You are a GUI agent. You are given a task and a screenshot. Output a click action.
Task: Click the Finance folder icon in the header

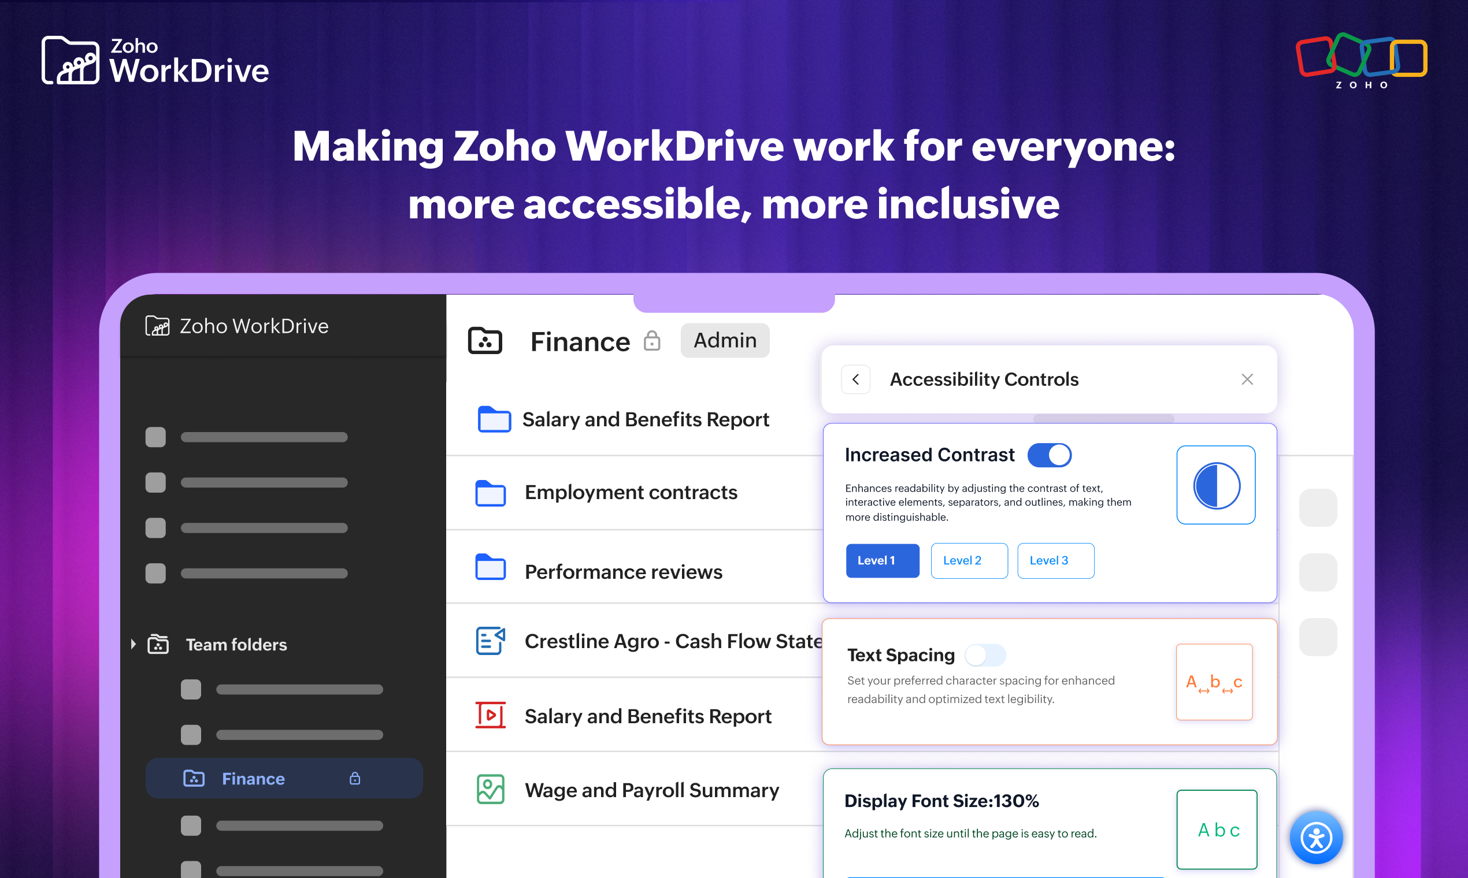pyautogui.click(x=485, y=341)
